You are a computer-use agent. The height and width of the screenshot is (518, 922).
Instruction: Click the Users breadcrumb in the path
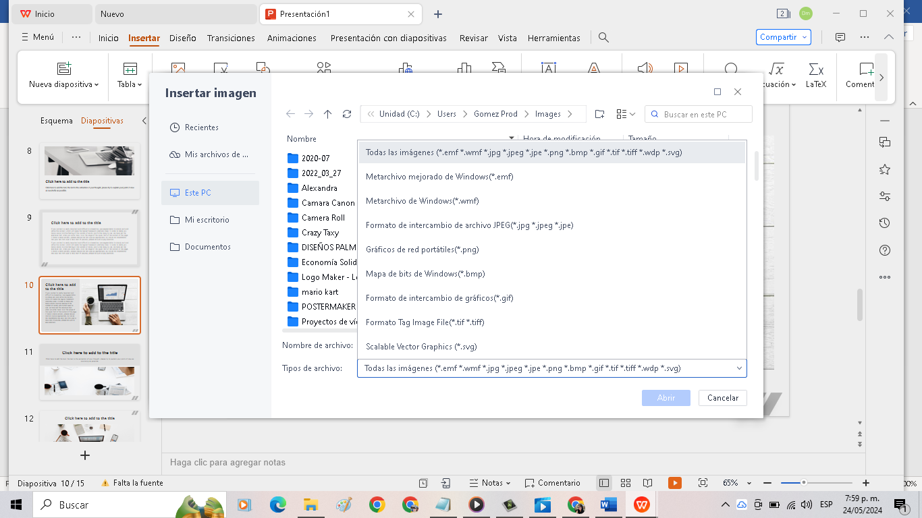[x=447, y=114]
